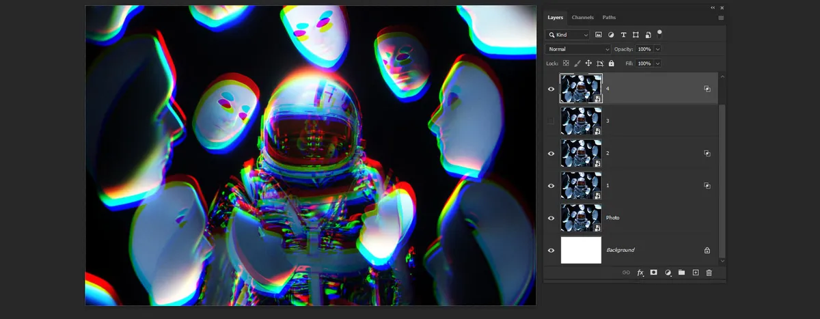Filter for pixel layers

pos(599,34)
